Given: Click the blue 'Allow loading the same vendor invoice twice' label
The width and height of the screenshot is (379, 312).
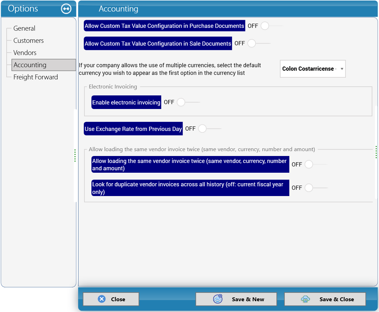Looking at the screenshot, I should 190,164.
